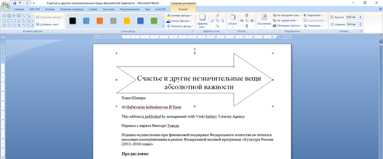Click yellow adjustment handle on arrow shape
The image size is (383, 159).
(x=234, y=67)
